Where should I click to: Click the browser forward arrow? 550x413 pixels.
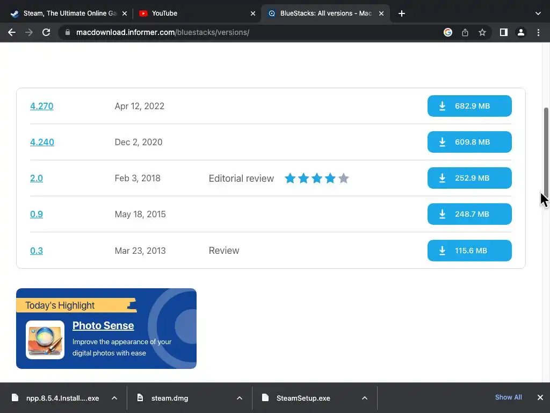[29, 32]
